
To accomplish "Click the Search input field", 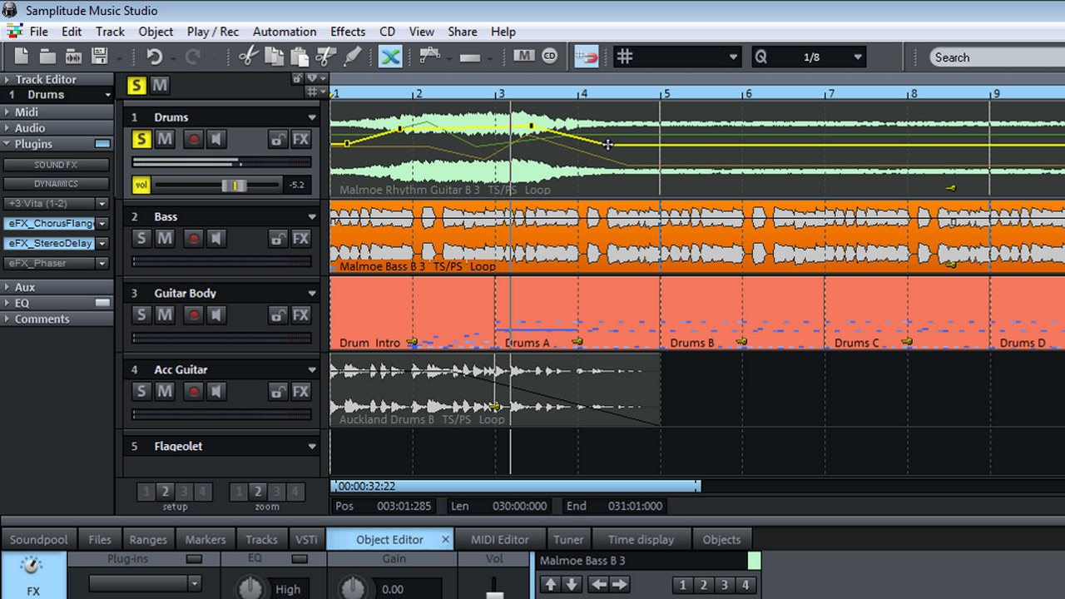I will point(998,57).
